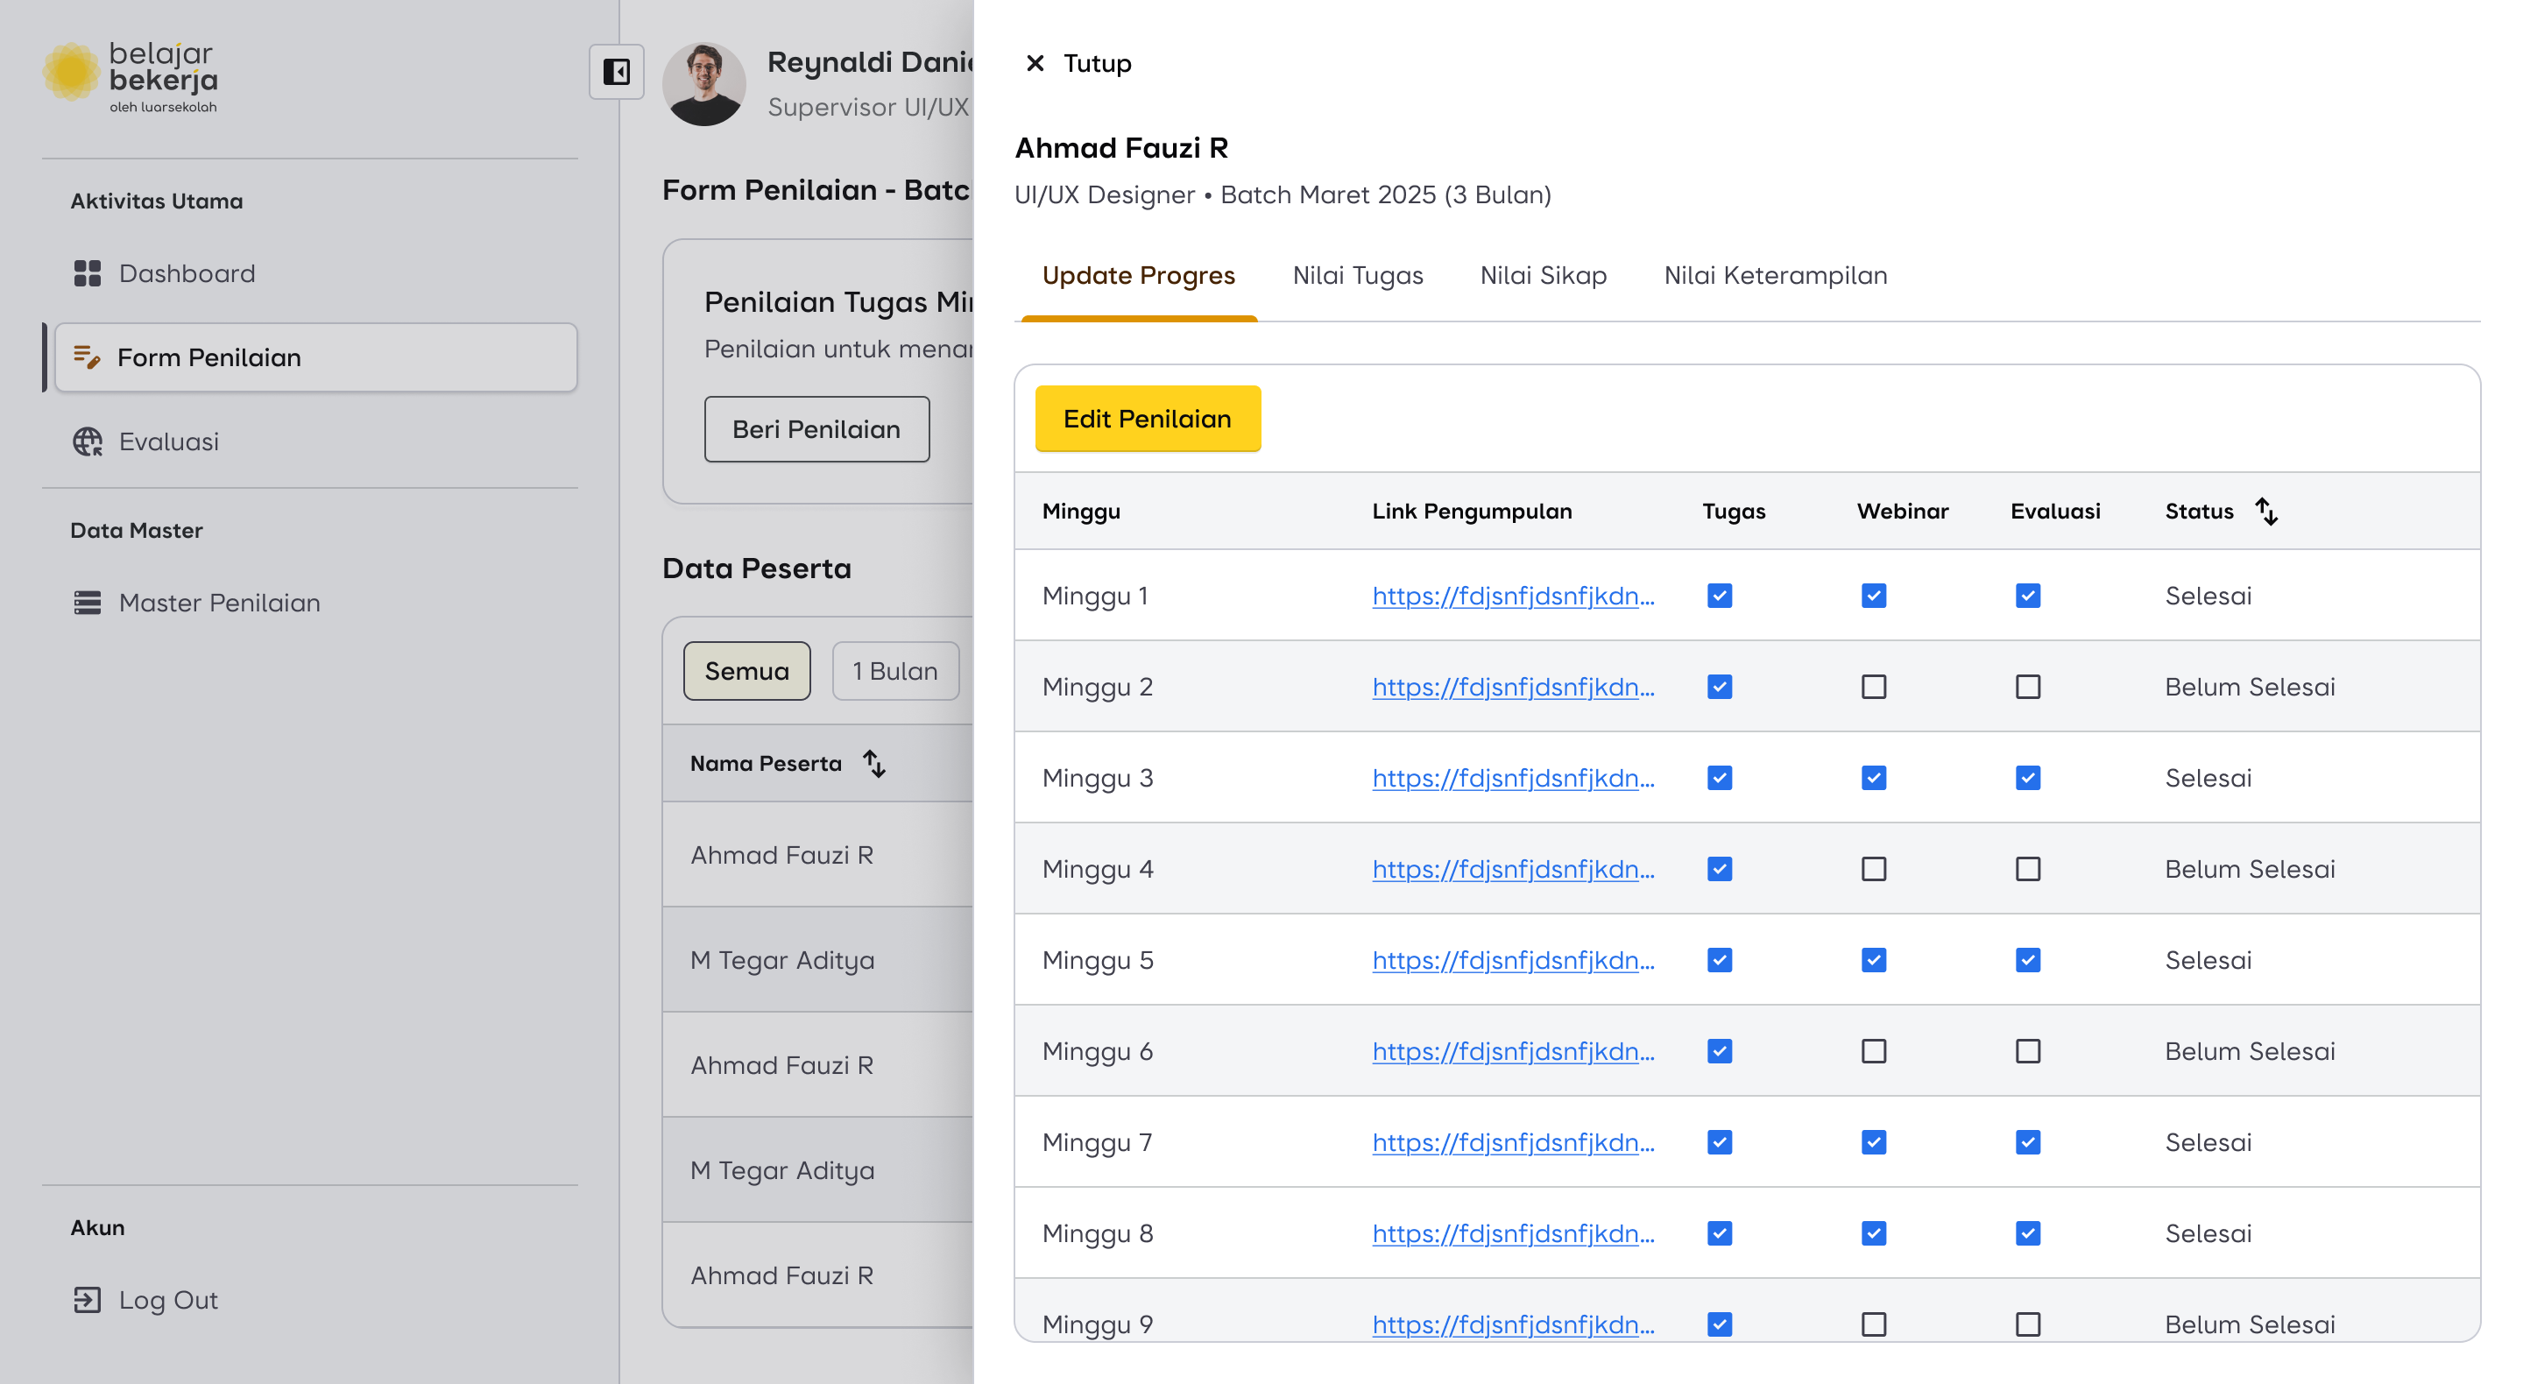Open the Nilai Keterampilan tab
Viewport: 2523px width, 1384px height.
[x=1775, y=275]
